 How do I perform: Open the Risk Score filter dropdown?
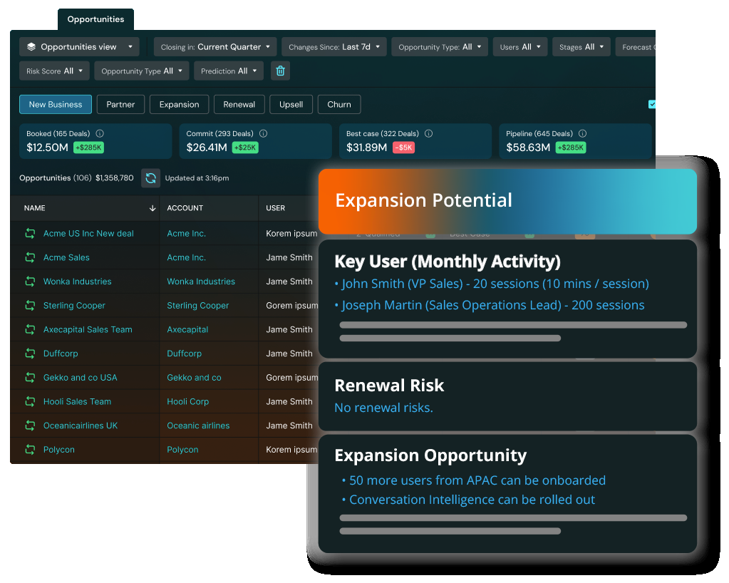click(54, 71)
